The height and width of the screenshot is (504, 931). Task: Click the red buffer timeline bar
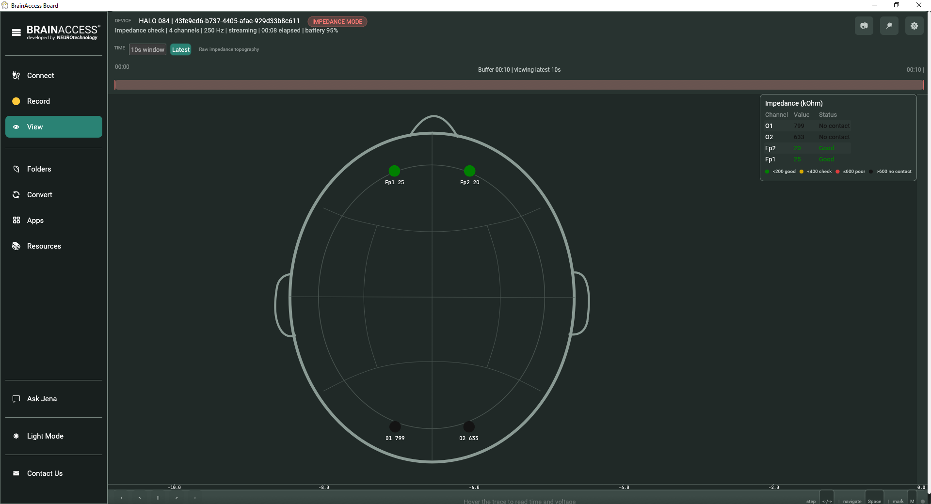click(519, 85)
